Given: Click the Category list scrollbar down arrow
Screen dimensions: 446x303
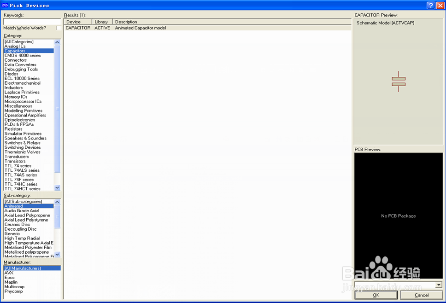Looking at the screenshot, I should pos(57,187).
